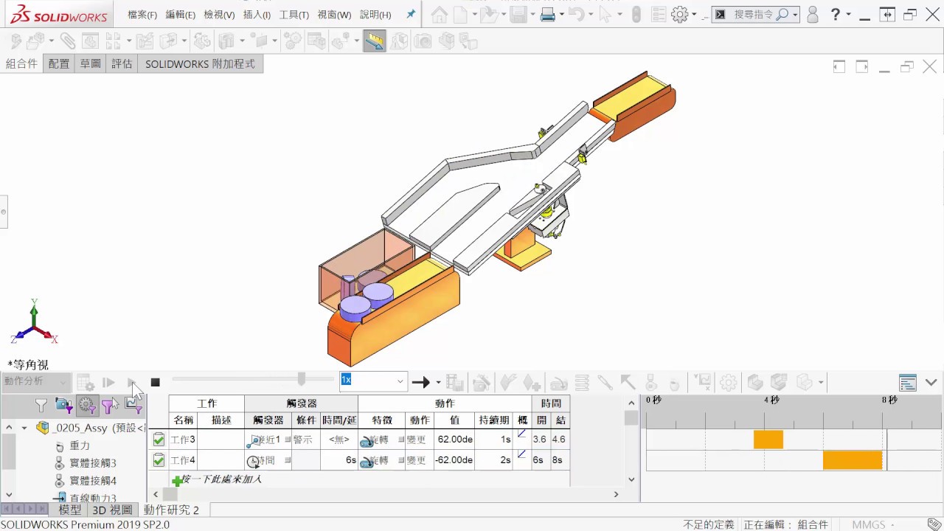
Task: Stop the motion study playback
Action: pyautogui.click(x=155, y=382)
